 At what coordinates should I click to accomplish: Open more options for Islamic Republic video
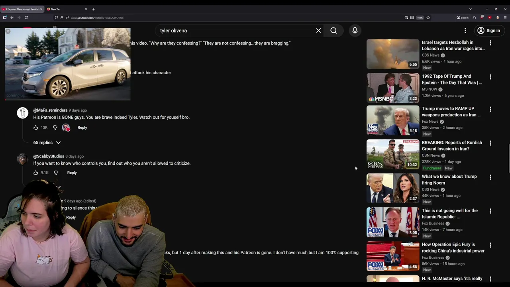pos(490,211)
